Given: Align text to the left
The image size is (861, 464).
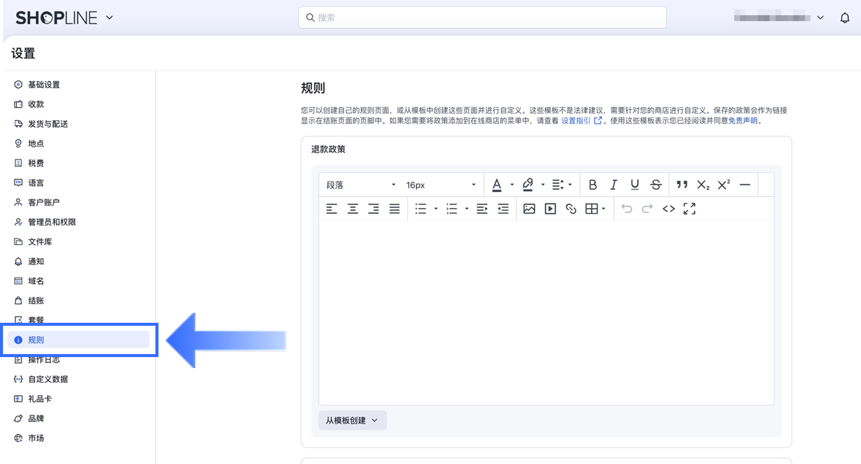Looking at the screenshot, I should pyautogui.click(x=332, y=209).
